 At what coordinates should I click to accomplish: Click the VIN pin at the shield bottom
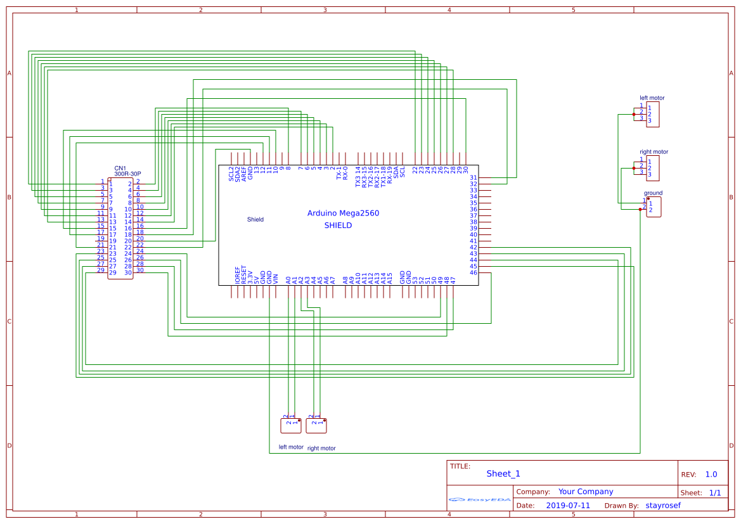pyautogui.click(x=276, y=277)
